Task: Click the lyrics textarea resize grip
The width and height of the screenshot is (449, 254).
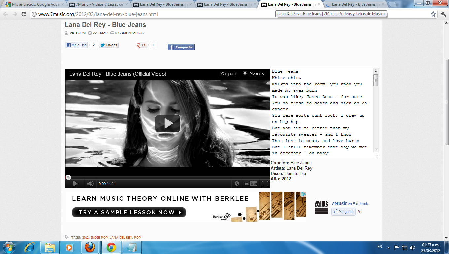Action: point(376,155)
